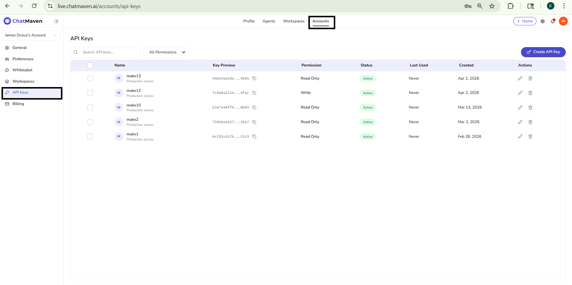This screenshot has width=572, height=285.
Task: Delete the make10 API key
Action: tap(530, 107)
